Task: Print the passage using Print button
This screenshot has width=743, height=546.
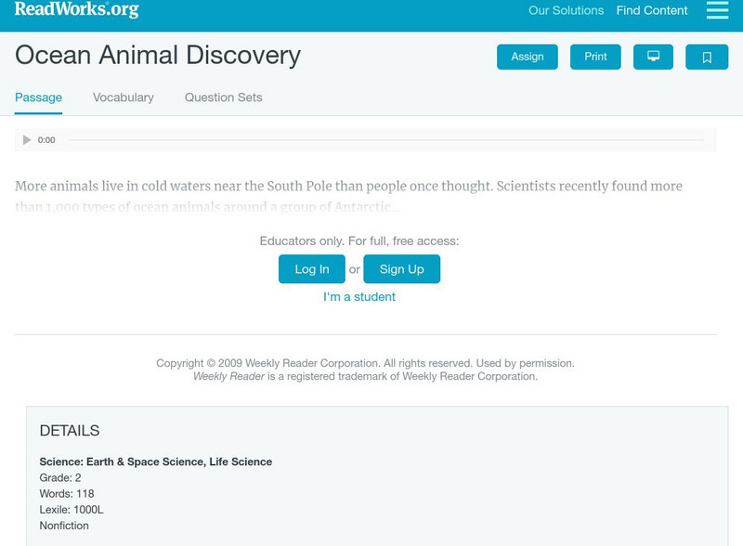Action: coord(595,57)
